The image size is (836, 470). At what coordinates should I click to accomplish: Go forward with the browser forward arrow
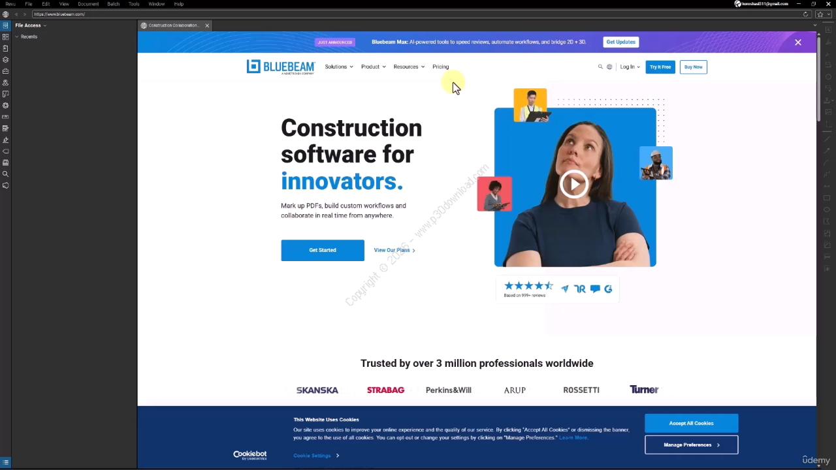tap(25, 14)
